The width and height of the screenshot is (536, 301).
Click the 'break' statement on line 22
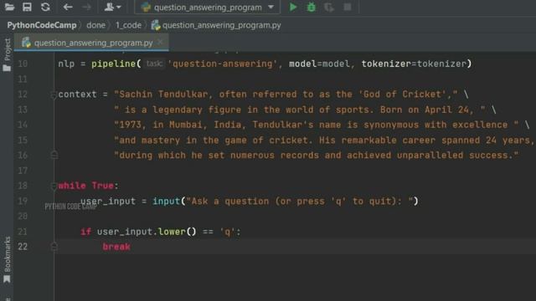tap(116, 247)
